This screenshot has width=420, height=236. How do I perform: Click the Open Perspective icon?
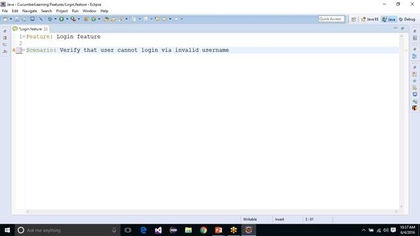coord(354,19)
